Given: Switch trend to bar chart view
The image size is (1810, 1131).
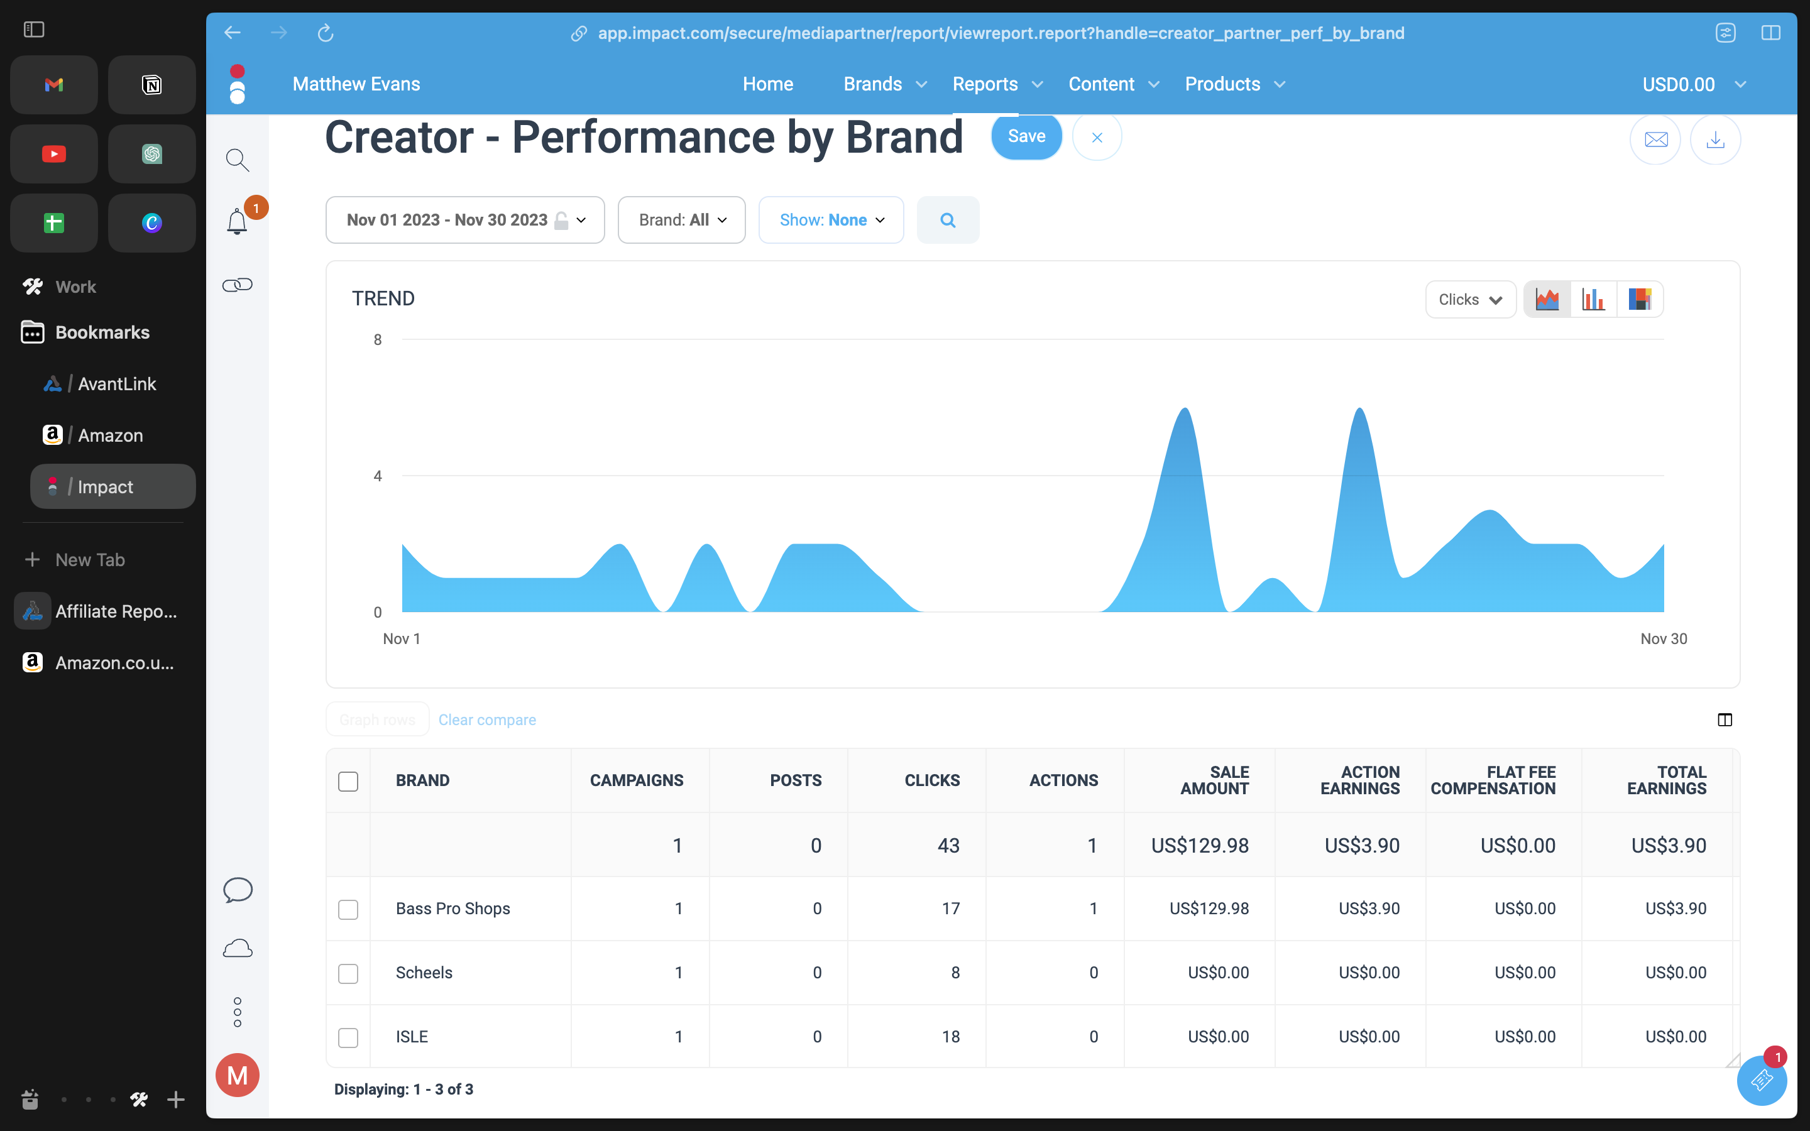Looking at the screenshot, I should [x=1594, y=299].
